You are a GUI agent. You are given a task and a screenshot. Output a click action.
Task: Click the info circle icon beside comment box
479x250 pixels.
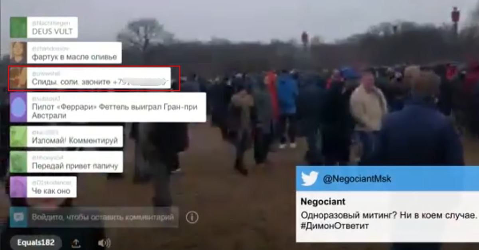coord(192,217)
